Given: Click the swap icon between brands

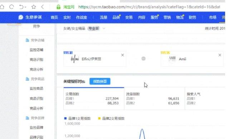Looking at the screenshot, I should pos(144,58).
